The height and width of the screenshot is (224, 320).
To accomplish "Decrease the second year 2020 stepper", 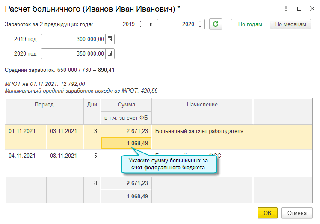I will (x=200, y=27).
